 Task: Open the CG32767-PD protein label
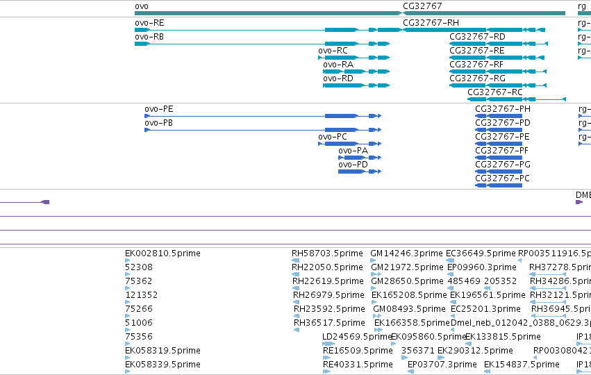502,123
